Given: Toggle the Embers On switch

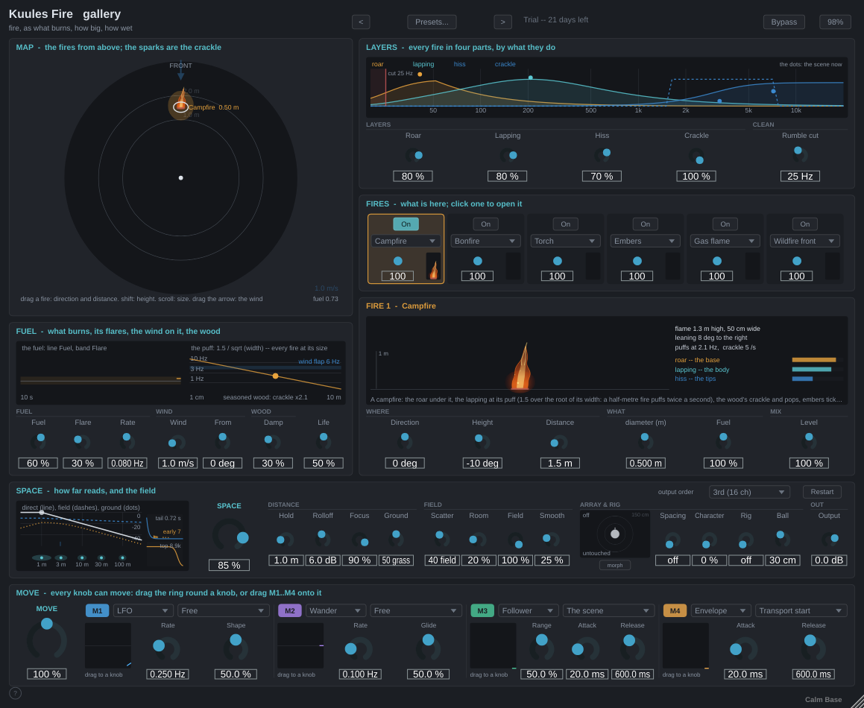Looking at the screenshot, I should tap(646, 224).
